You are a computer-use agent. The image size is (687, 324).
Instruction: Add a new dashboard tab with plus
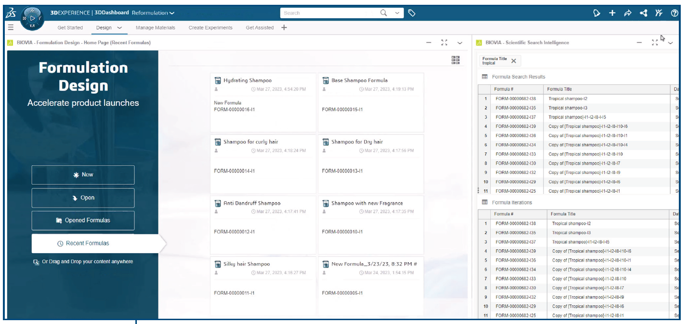point(284,28)
